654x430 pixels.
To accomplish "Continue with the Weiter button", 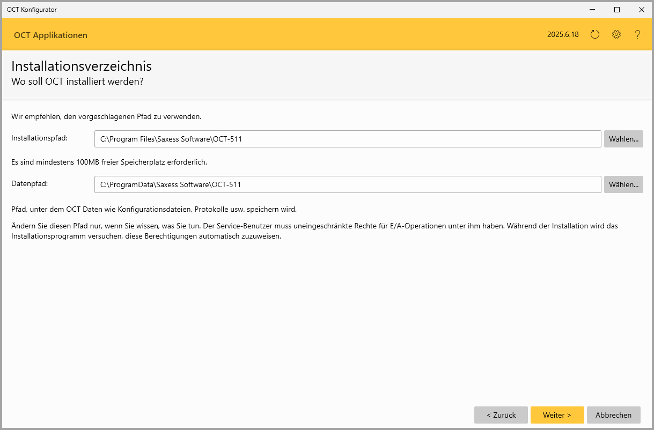I will tap(557, 415).
